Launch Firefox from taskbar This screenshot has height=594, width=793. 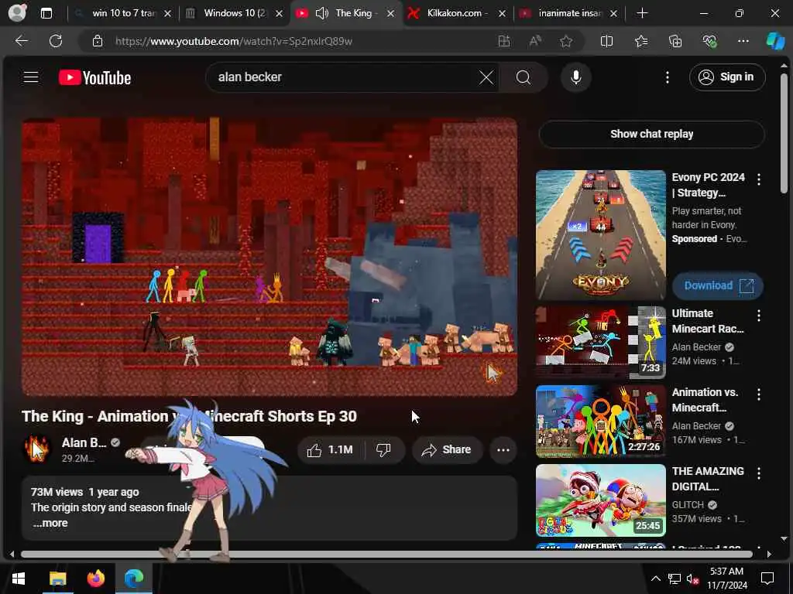tap(95, 579)
